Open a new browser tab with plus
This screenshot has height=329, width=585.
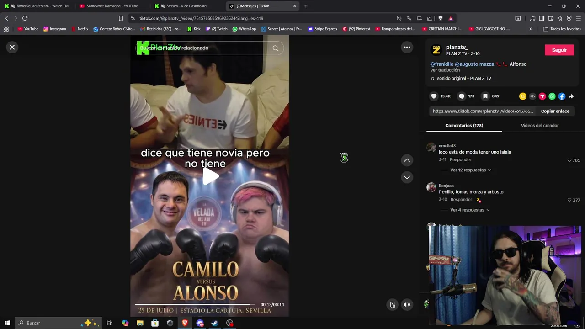306,6
